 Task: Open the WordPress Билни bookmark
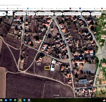48,8
